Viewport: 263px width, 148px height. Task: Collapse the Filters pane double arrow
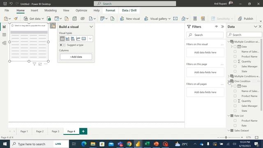[222, 27]
